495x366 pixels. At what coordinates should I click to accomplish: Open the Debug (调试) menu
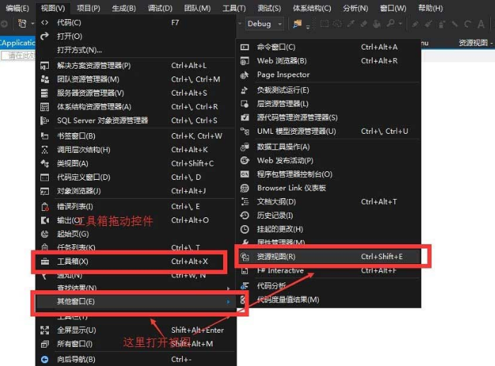click(160, 8)
